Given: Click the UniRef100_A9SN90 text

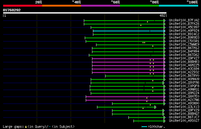Looking at the screenshot, I should point(184,104).
